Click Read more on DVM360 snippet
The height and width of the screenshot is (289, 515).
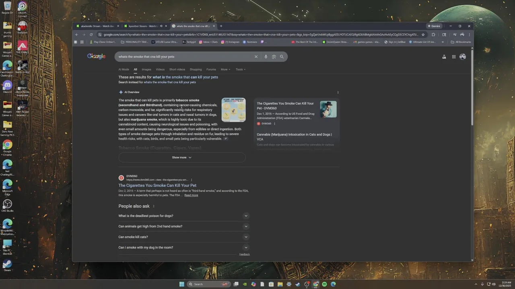pos(191,195)
